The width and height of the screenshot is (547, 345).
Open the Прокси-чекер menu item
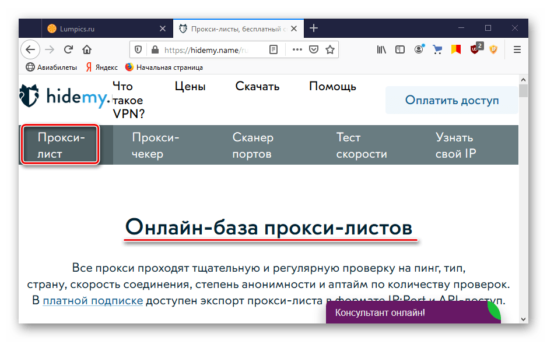pyautogui.click(x=155, y=145)
